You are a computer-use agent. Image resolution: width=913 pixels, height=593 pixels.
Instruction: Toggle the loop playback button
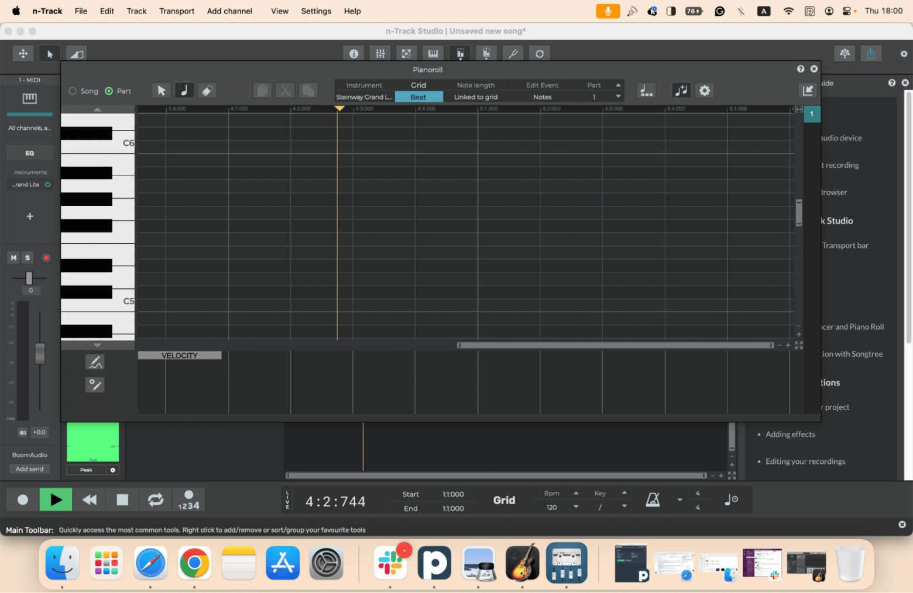coord(155,500)
